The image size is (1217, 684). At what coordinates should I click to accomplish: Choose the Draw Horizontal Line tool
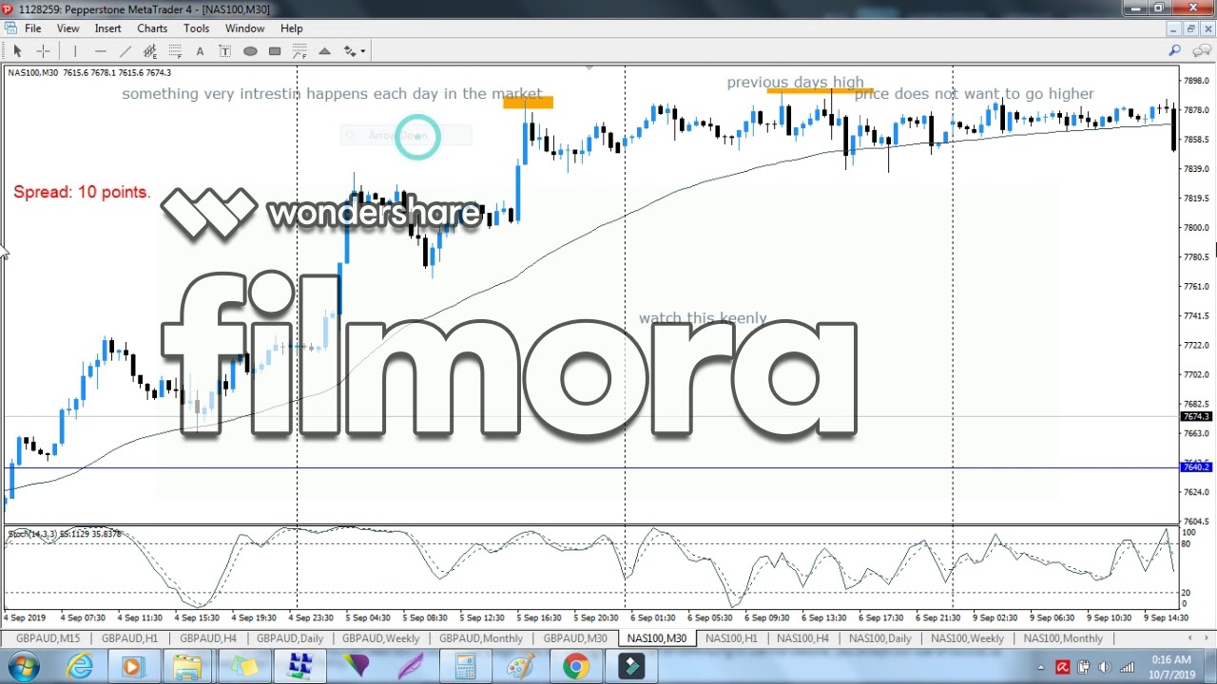[100, 51]
